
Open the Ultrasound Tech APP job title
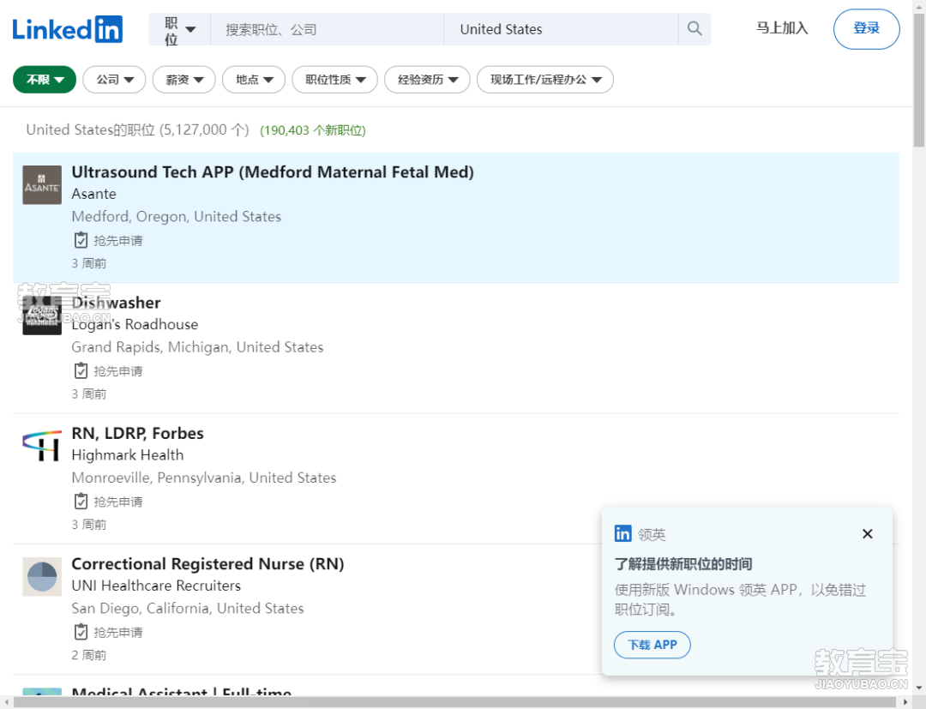click(273, 171)
